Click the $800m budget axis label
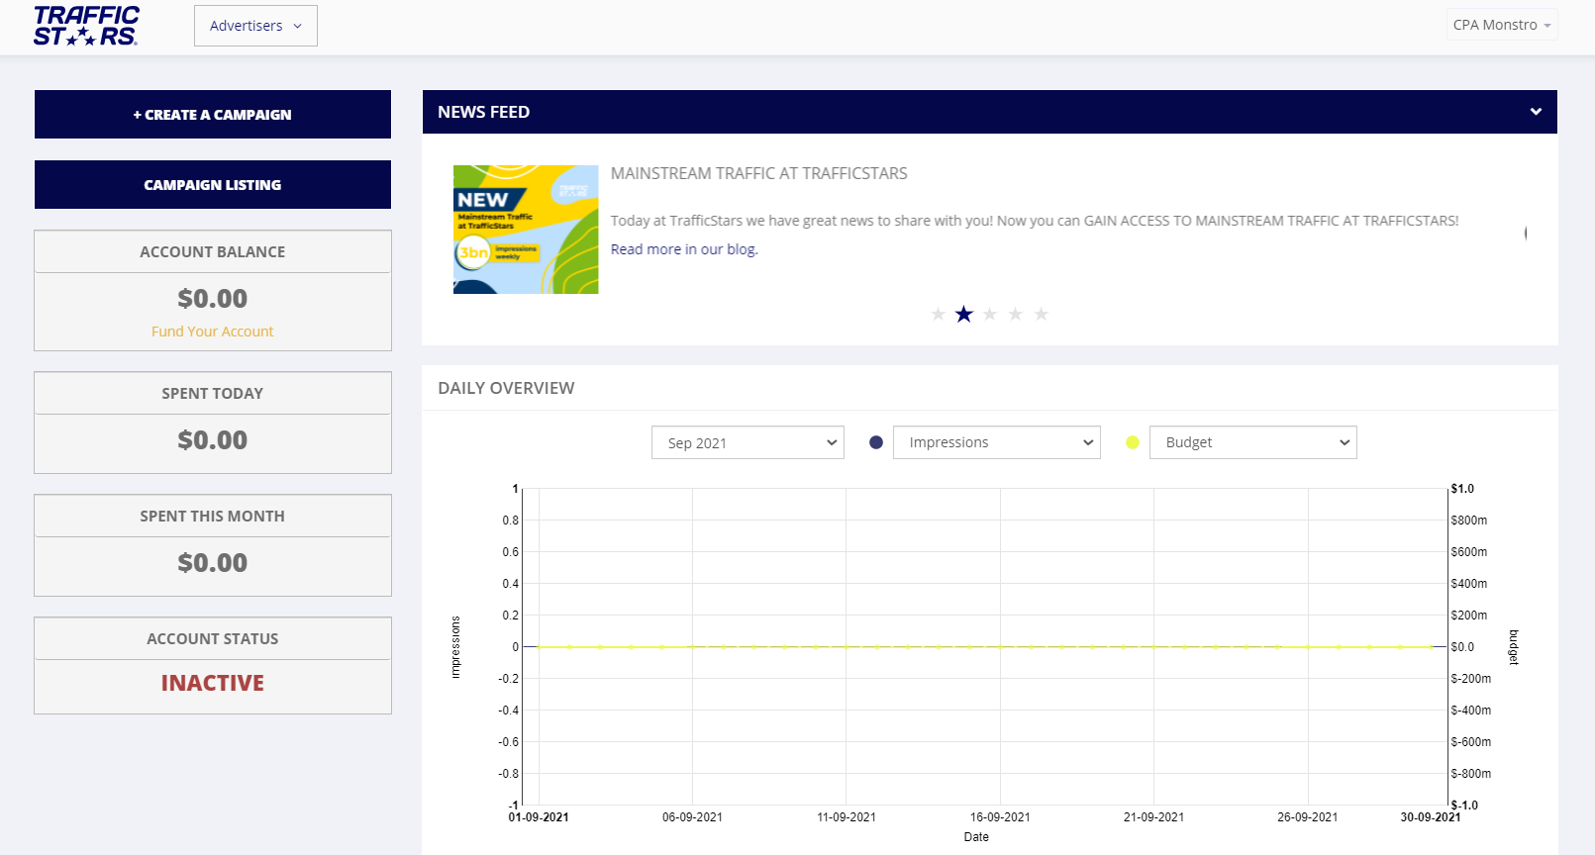 click(x=1469, y=521)
